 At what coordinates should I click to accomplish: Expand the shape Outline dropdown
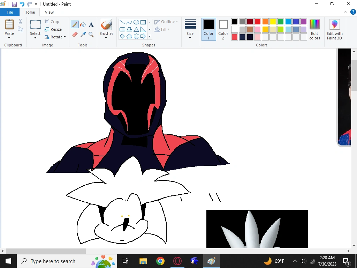pos(166,22)
